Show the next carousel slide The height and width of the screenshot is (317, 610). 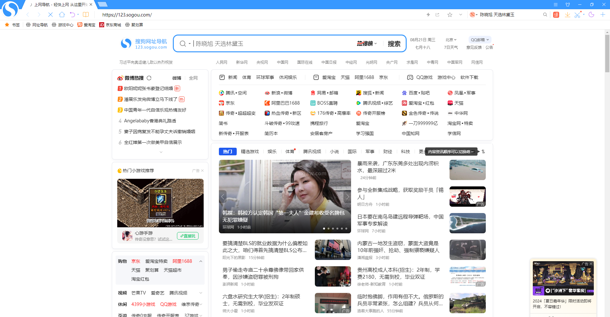[x=347, y=197]
